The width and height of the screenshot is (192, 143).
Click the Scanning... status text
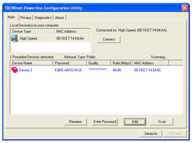coord(159,57)
